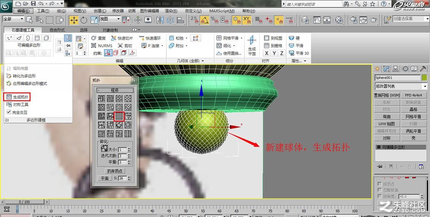Toggle constraint to None button

click(x=108, y=53)
